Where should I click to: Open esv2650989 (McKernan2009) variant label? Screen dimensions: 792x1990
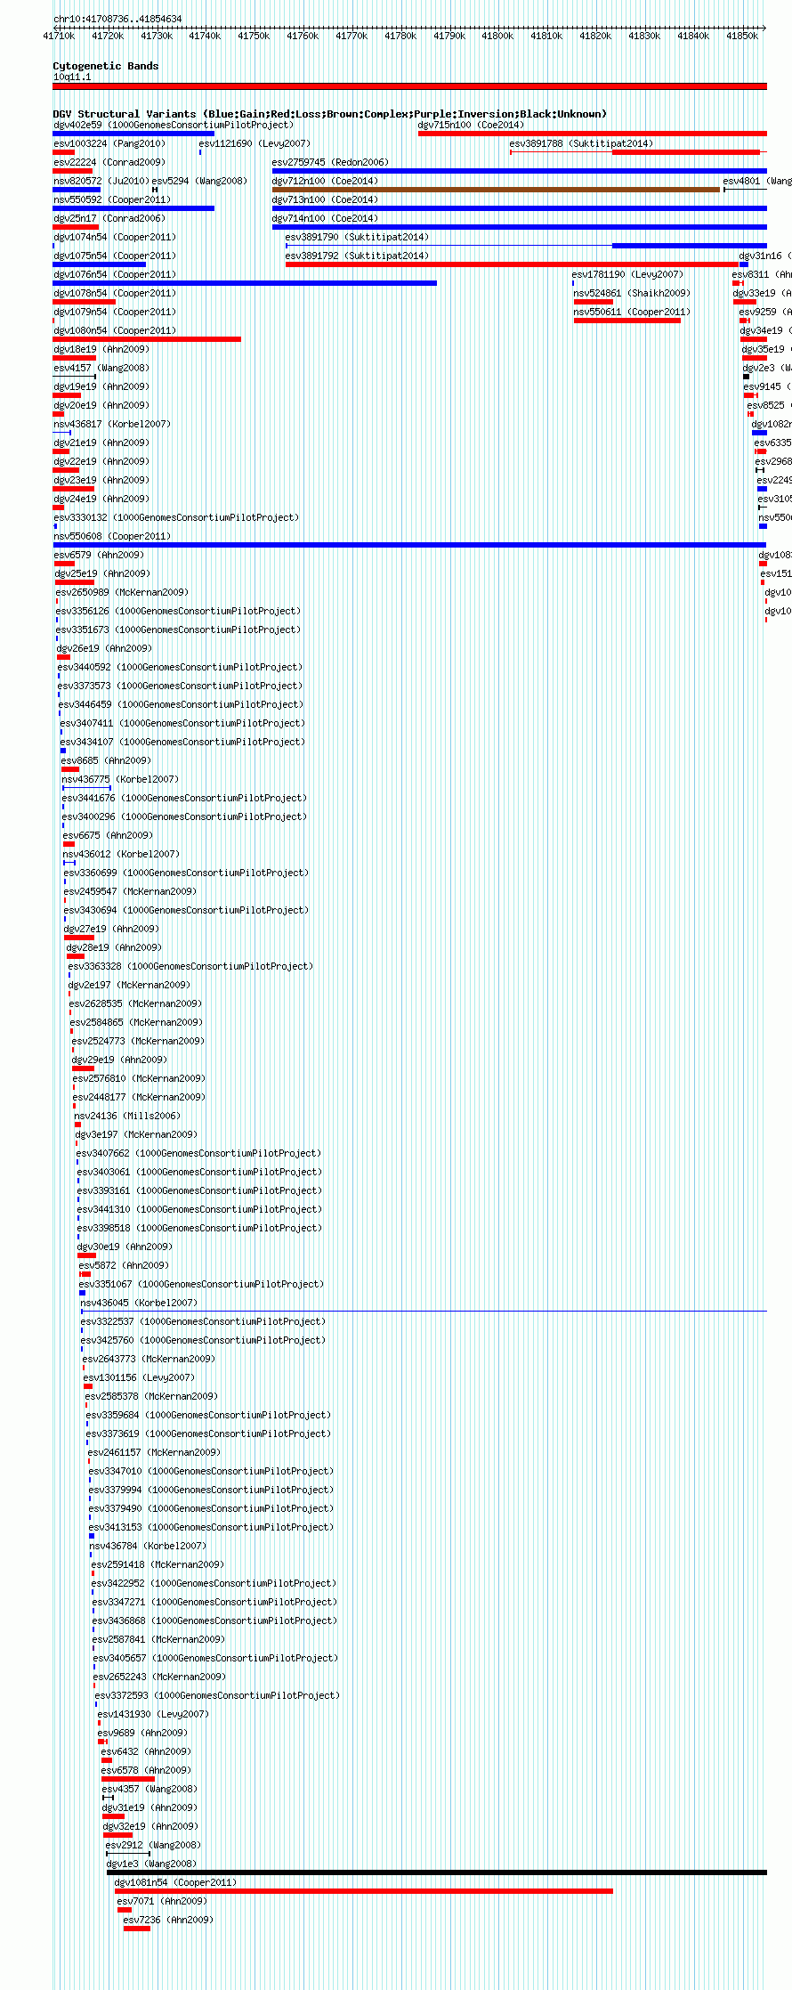(x=123, y=592)
